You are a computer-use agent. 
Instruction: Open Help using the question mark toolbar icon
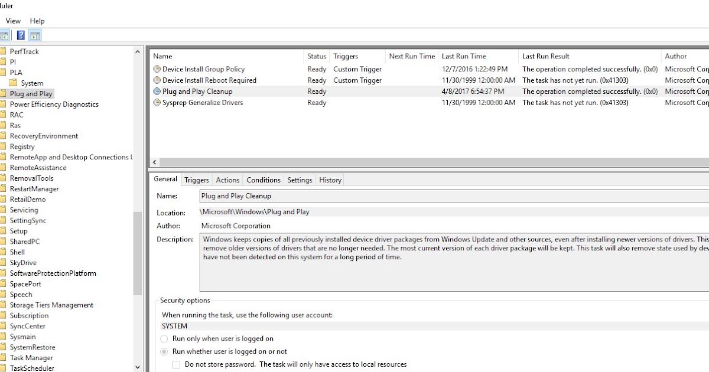click(21, 35)
